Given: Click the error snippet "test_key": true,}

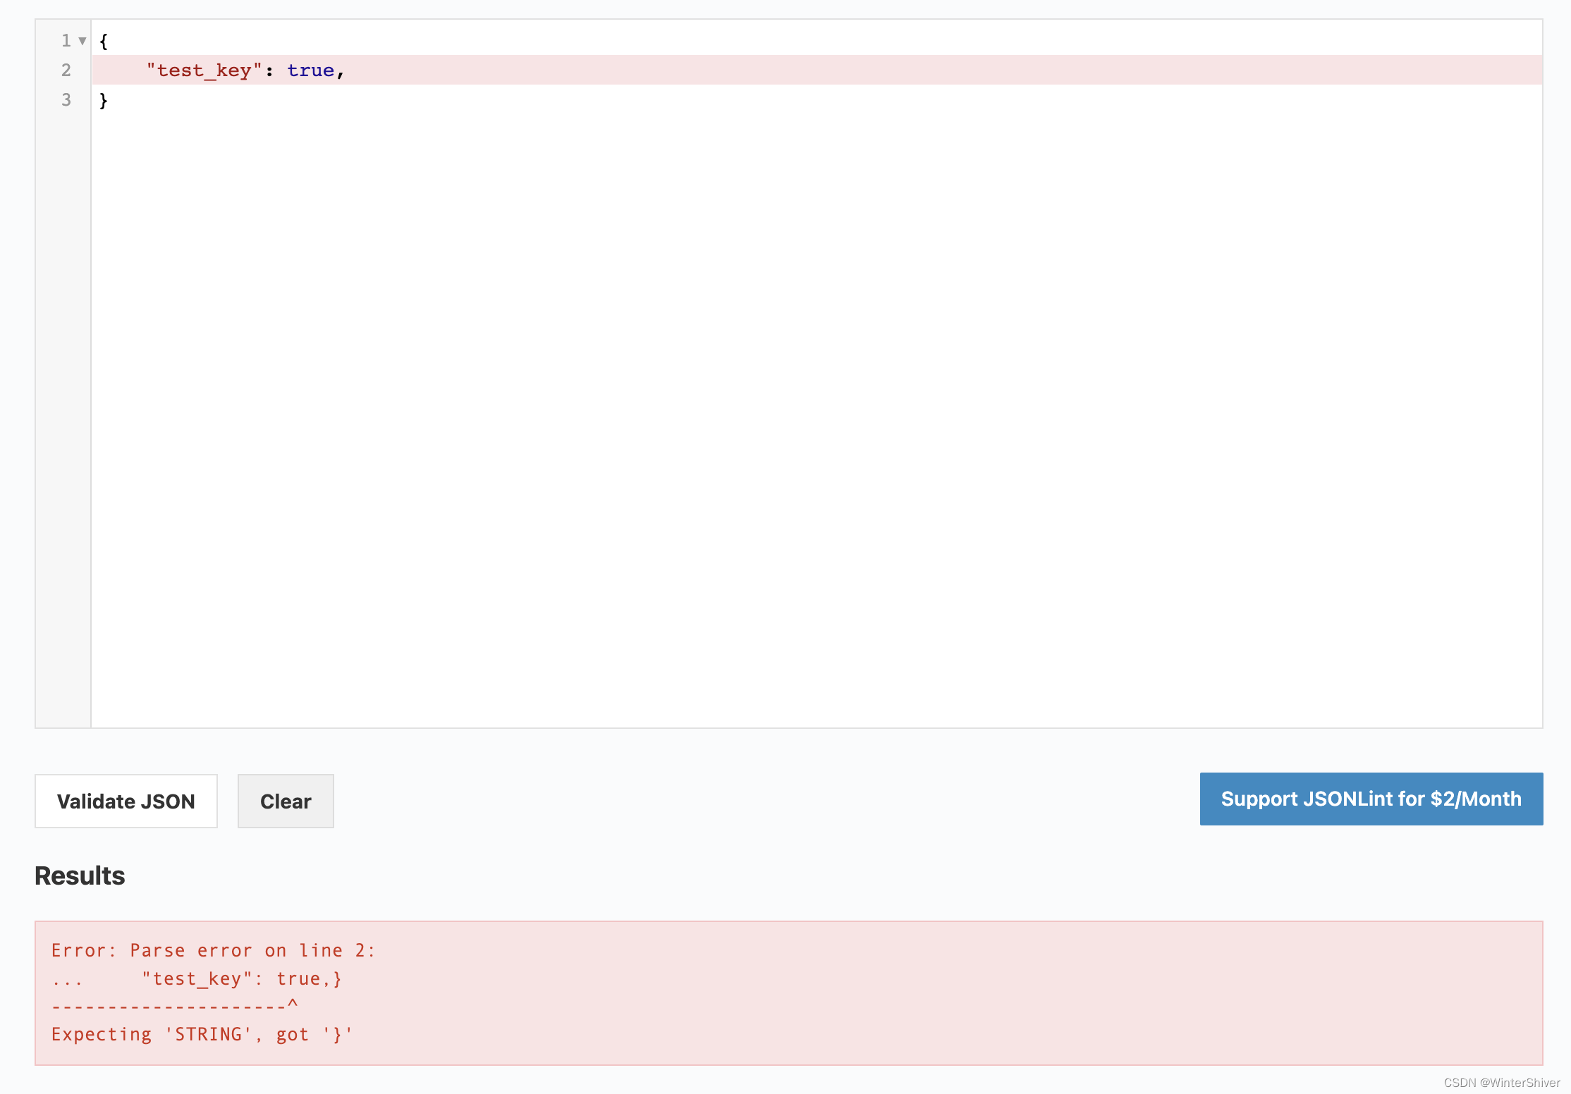Looking at the screenshot, I should click(x=241, y=978).
